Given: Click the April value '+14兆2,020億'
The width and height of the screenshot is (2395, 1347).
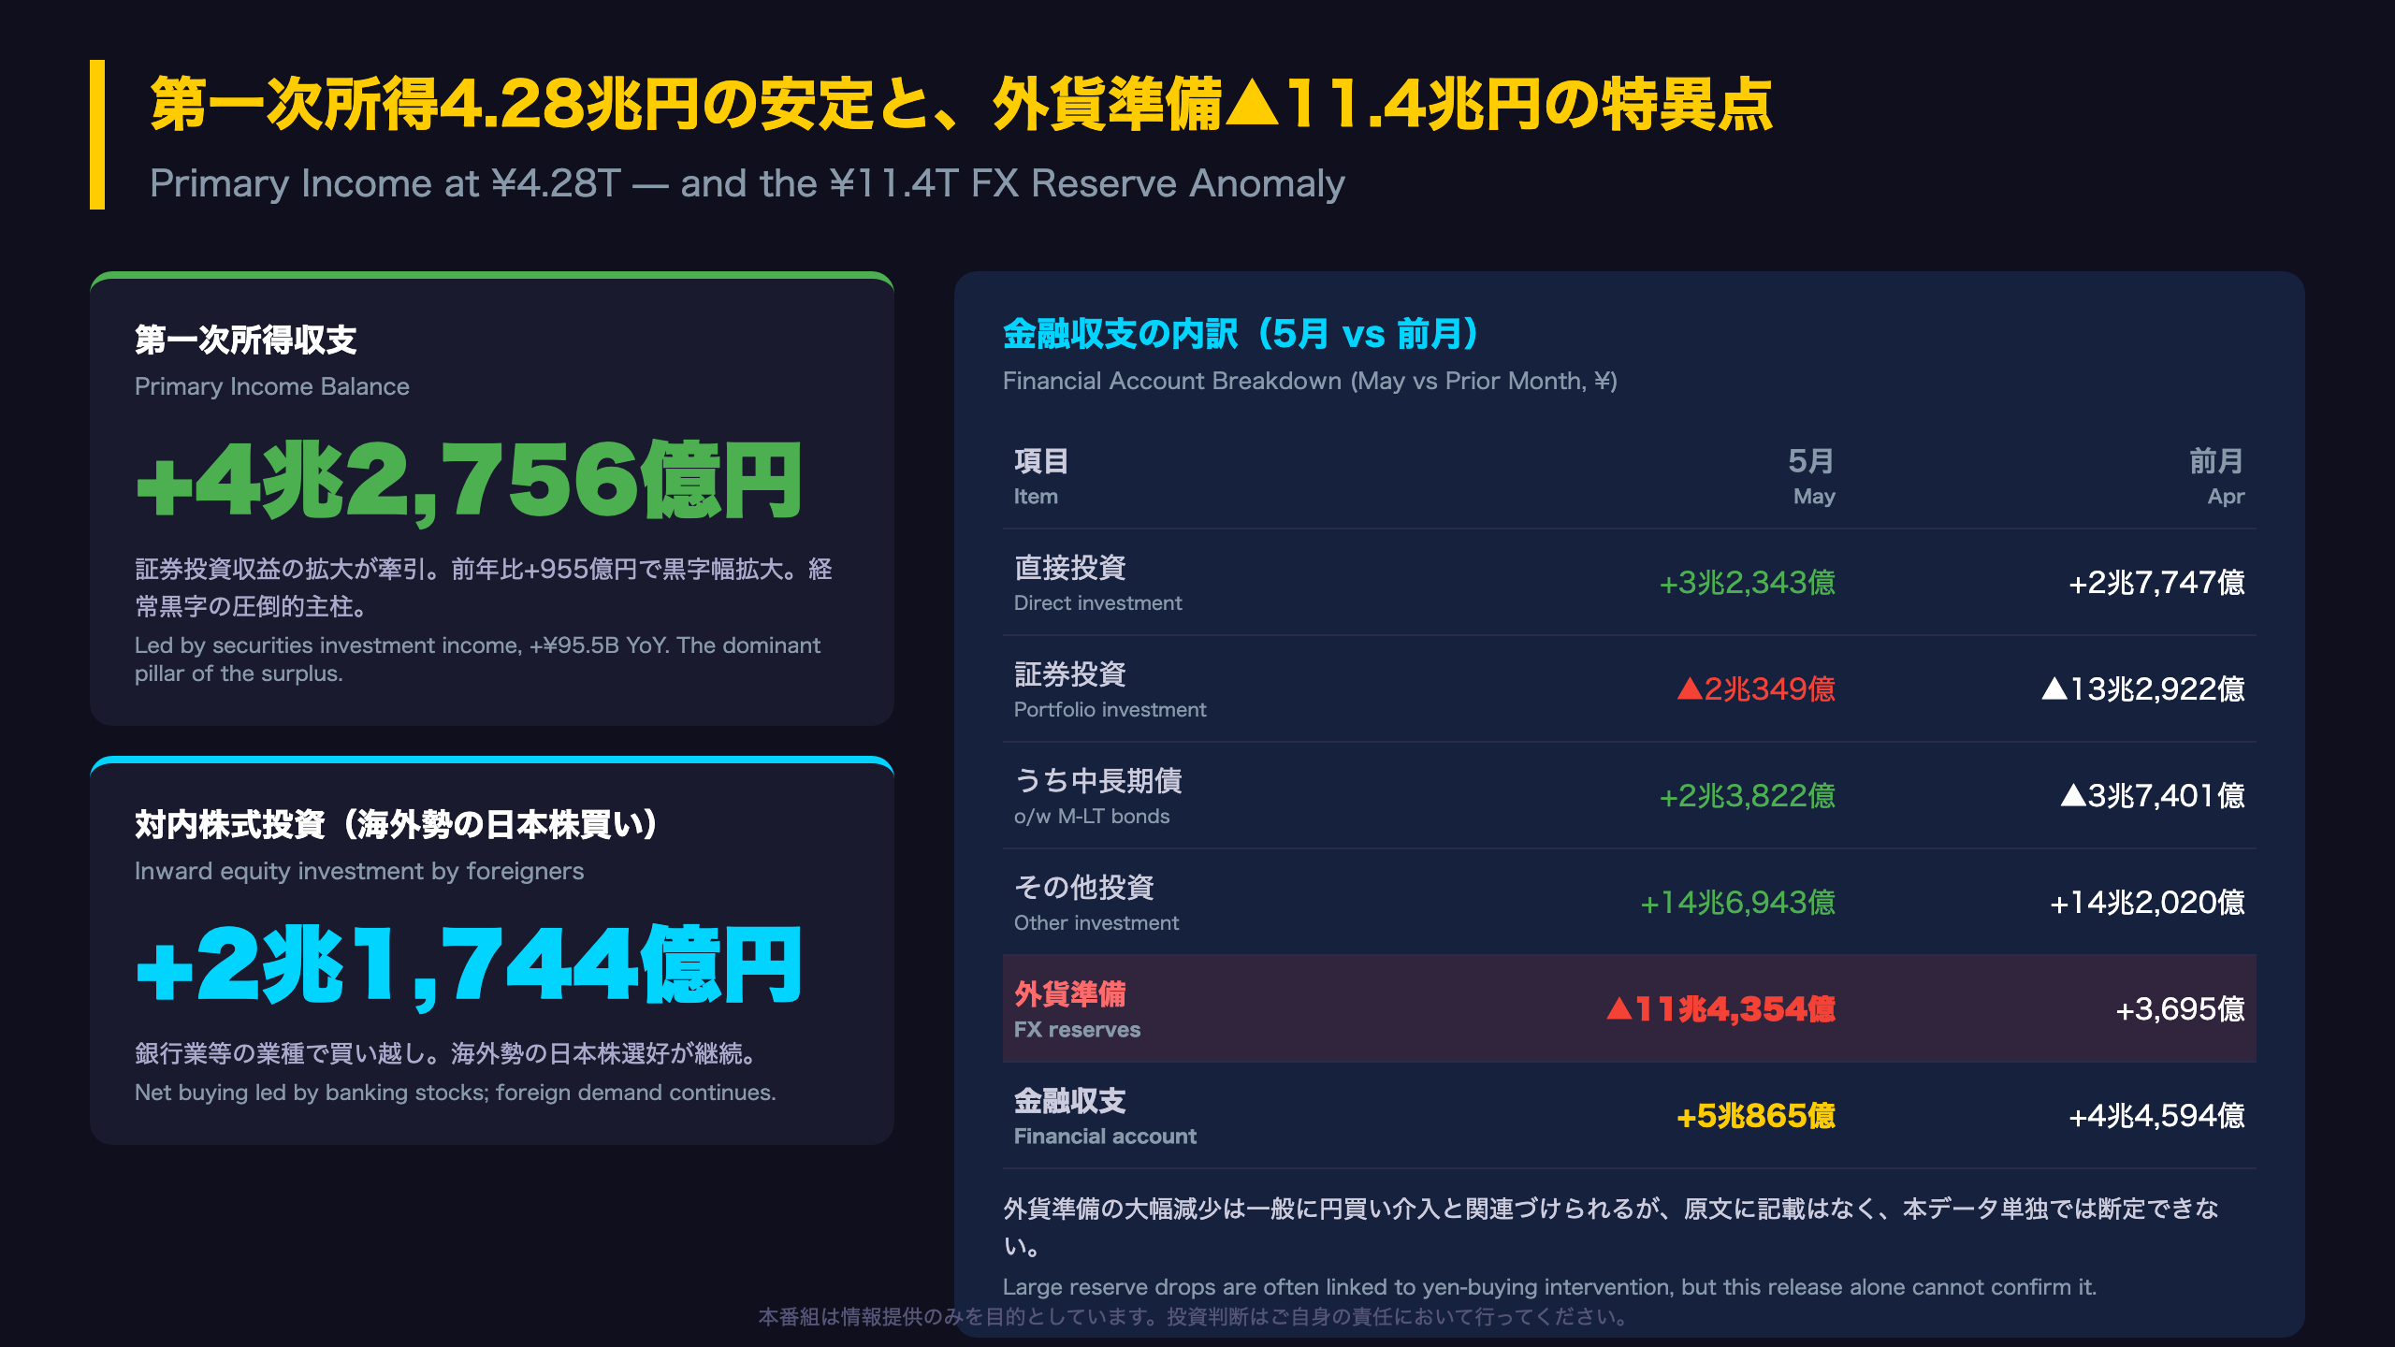Looking at the screenshot, I should pos(2146,903).
